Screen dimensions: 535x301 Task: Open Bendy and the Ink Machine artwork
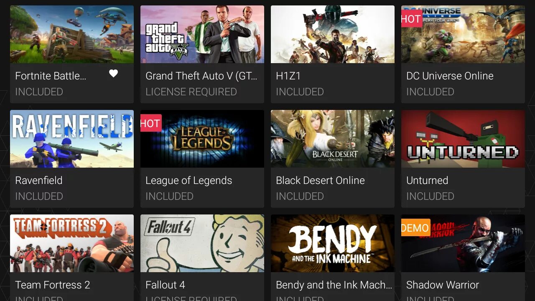(333, 243)
